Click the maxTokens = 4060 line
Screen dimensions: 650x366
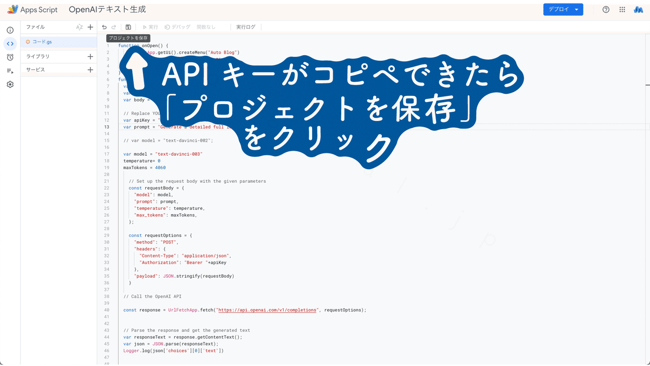tap(145, 168)
